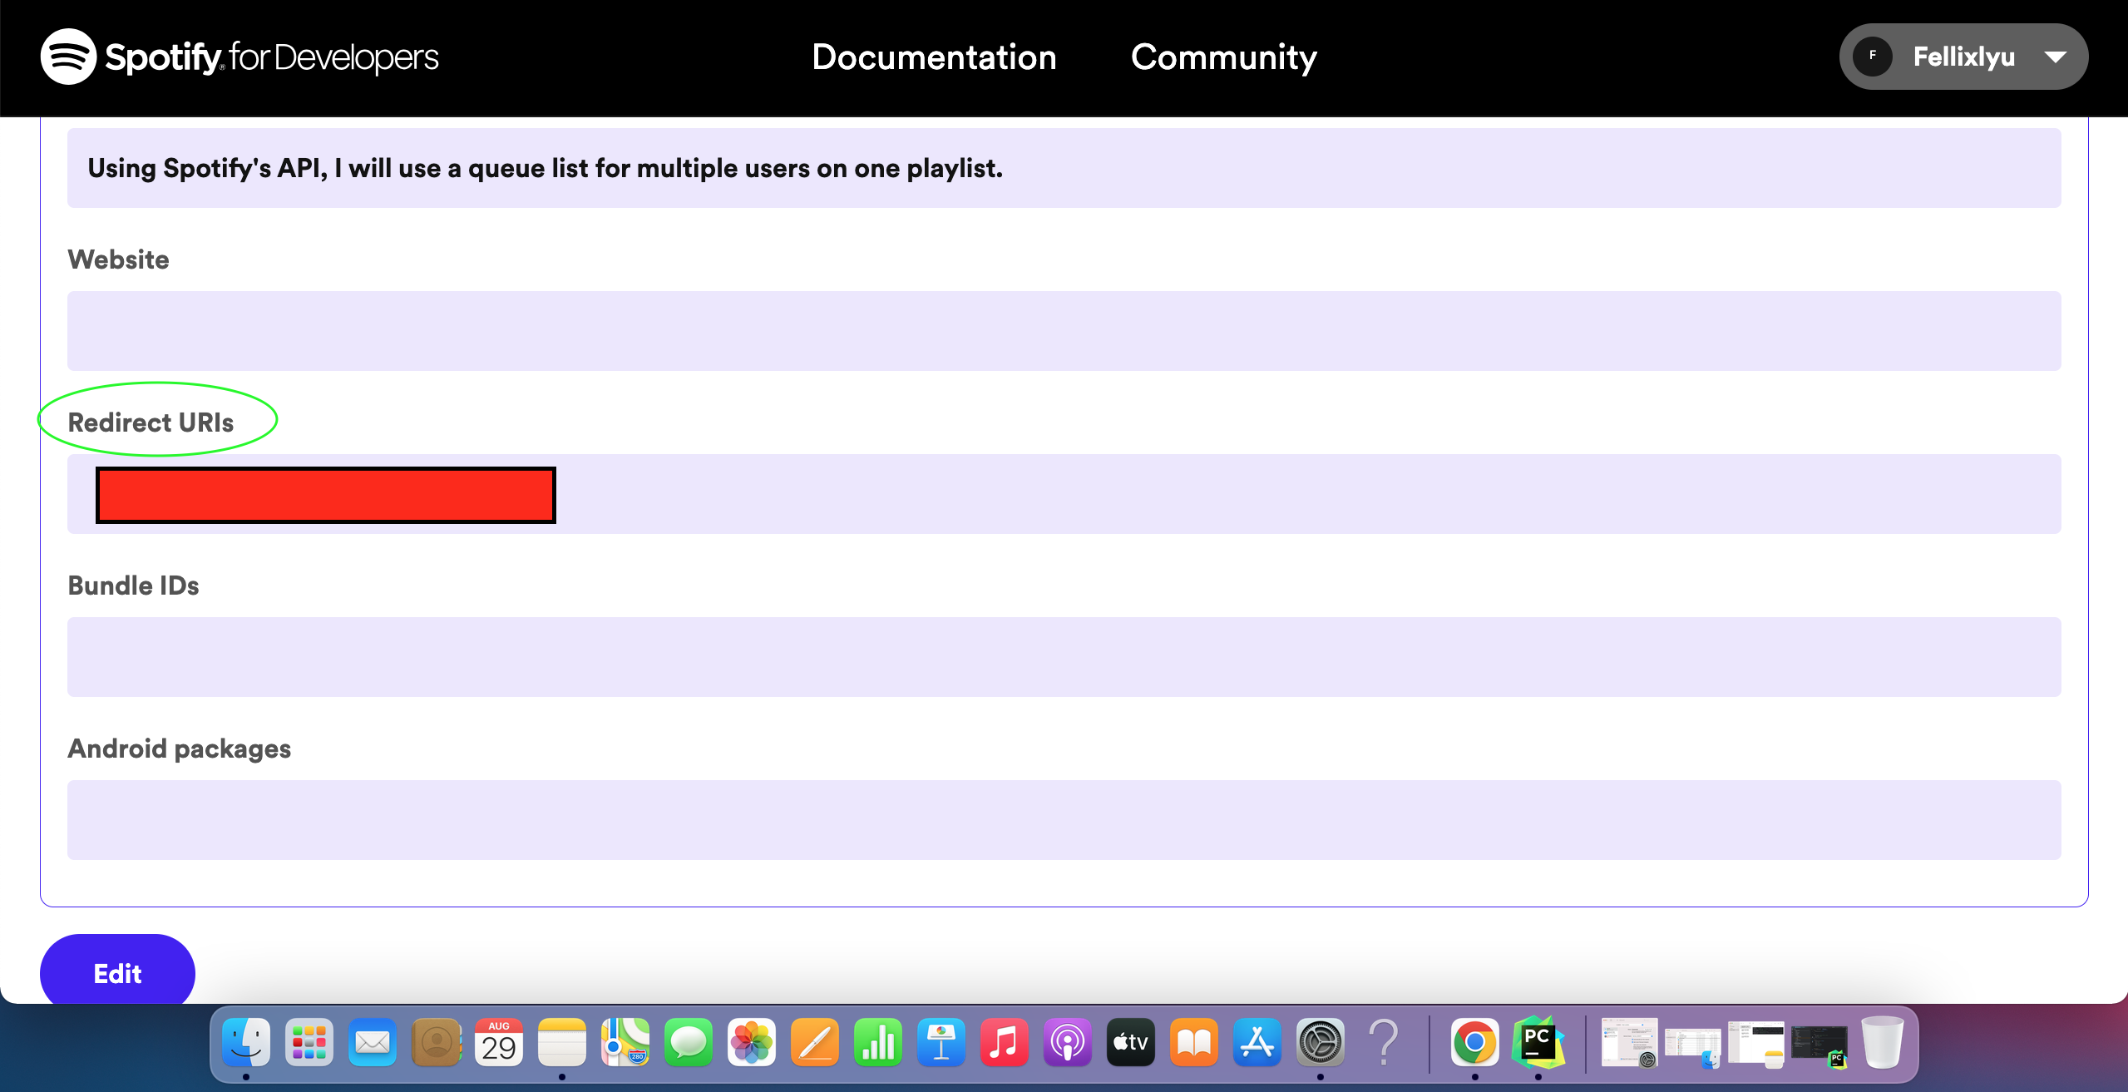Open the Trash in the dock

click(x=1882, y=1042)
